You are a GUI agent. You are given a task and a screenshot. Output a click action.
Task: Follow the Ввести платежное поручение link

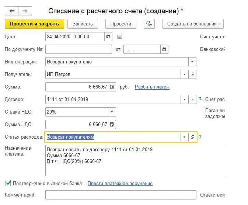(120, 184)
